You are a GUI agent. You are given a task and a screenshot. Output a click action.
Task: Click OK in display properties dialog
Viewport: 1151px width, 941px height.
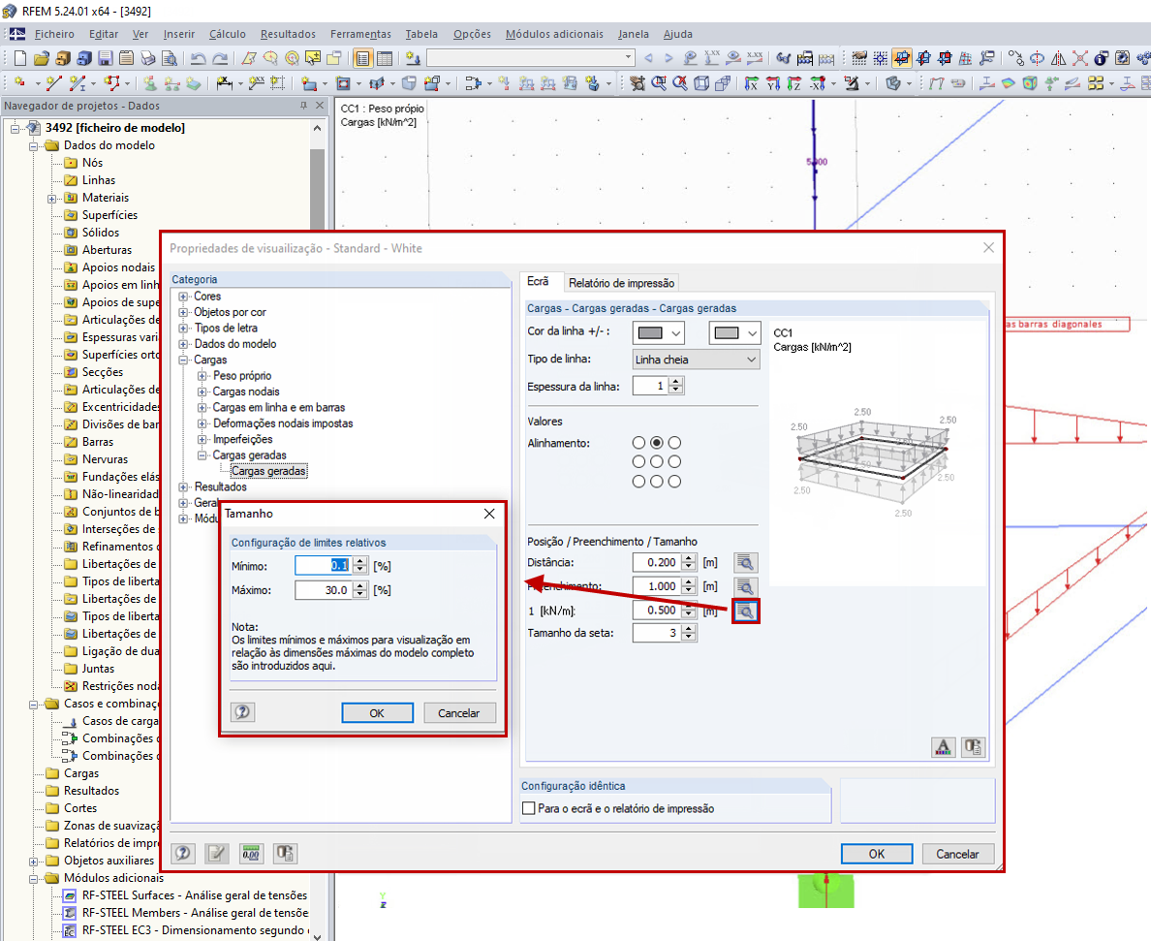[x=877, y=854]
